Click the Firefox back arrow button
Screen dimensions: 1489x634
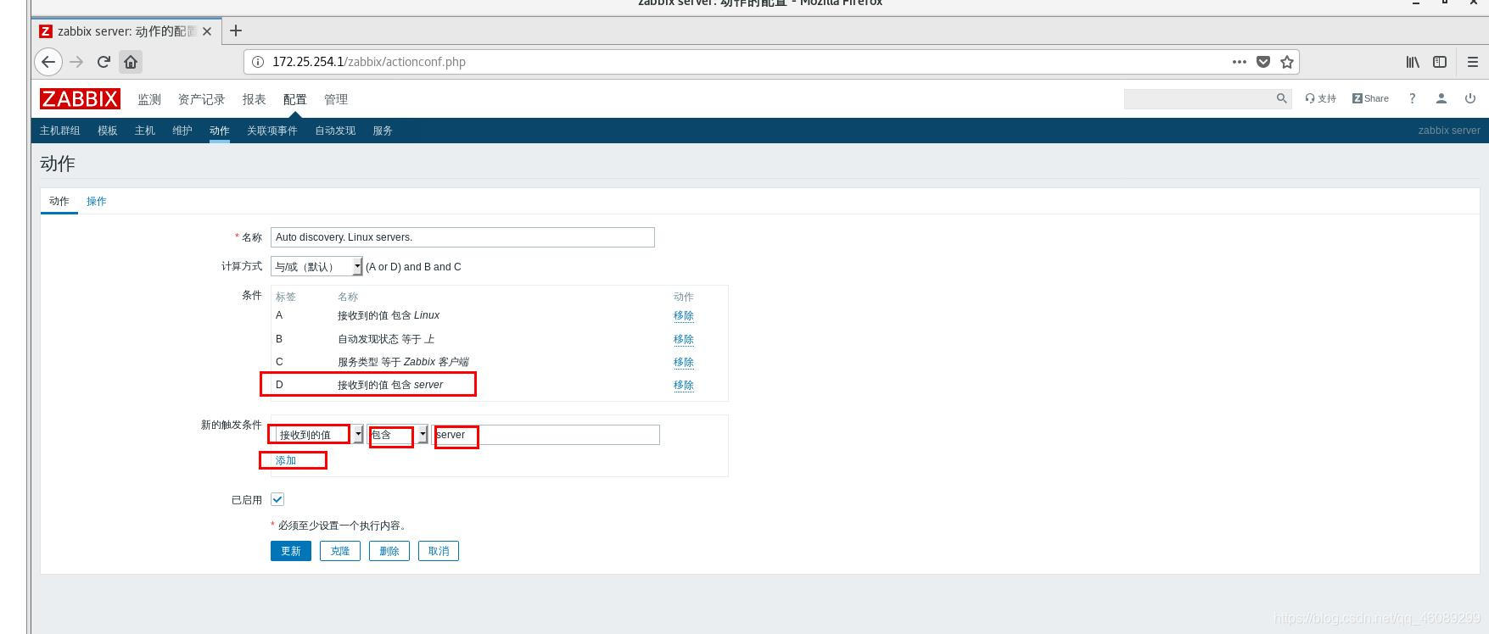point(48,62)
